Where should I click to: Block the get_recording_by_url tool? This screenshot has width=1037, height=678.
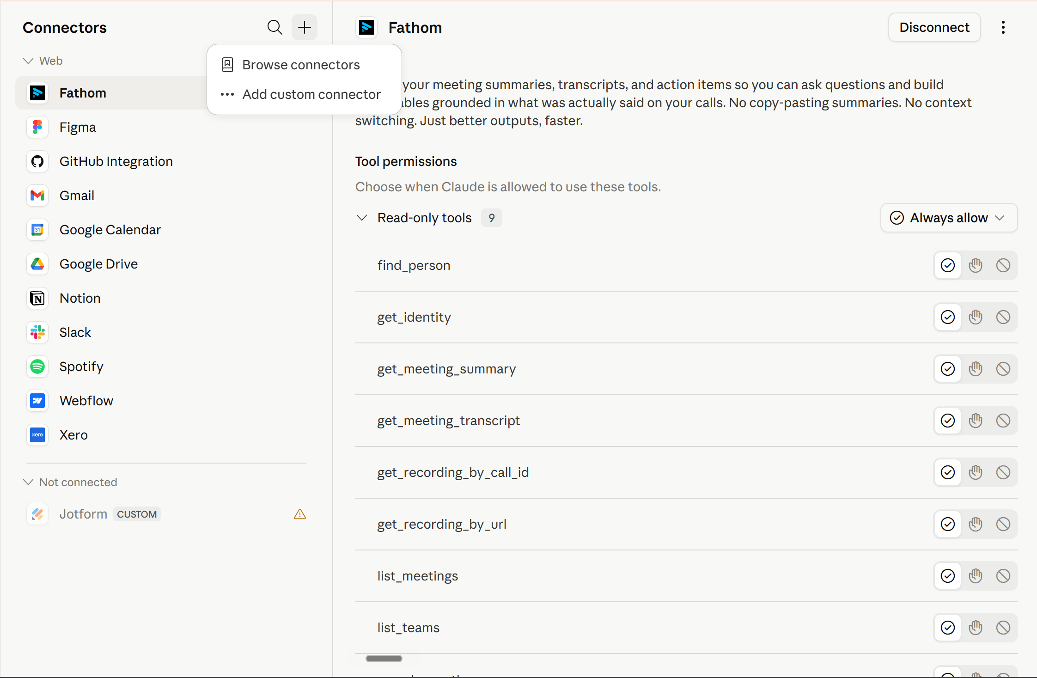(1003, 524)
